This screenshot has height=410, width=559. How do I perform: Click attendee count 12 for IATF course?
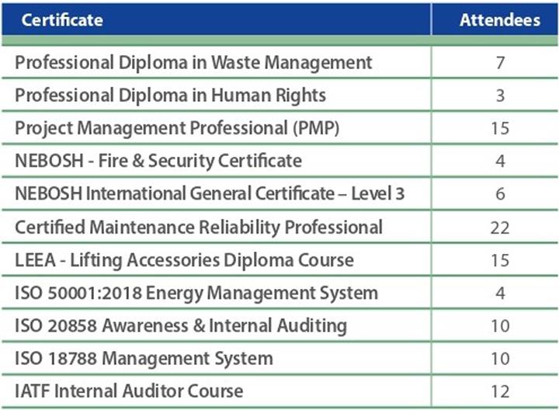[x=500, y=391]
